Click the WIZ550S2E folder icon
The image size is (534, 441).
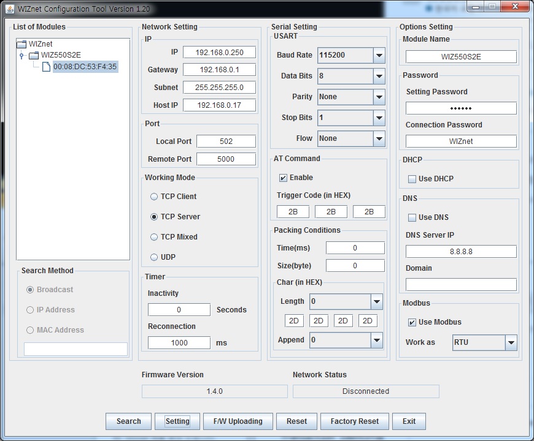(34, 55)
